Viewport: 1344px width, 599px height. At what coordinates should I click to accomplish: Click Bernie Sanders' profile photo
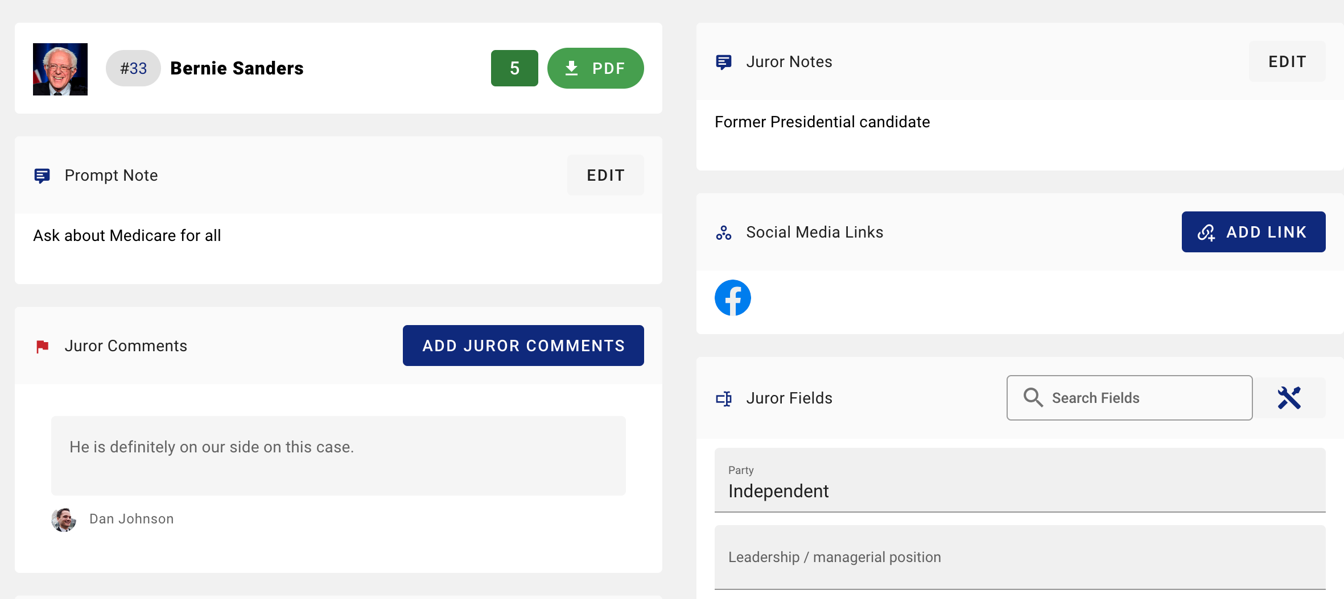coord(60,68)
